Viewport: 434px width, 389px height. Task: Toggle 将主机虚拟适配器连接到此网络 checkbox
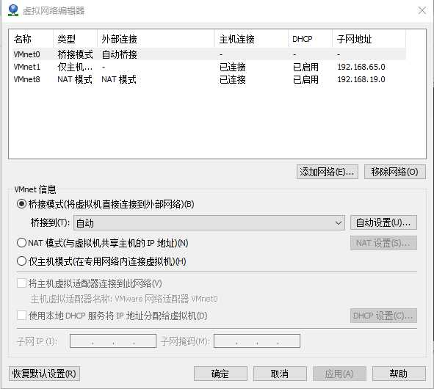pyautogui.click(x=21, y=283)
